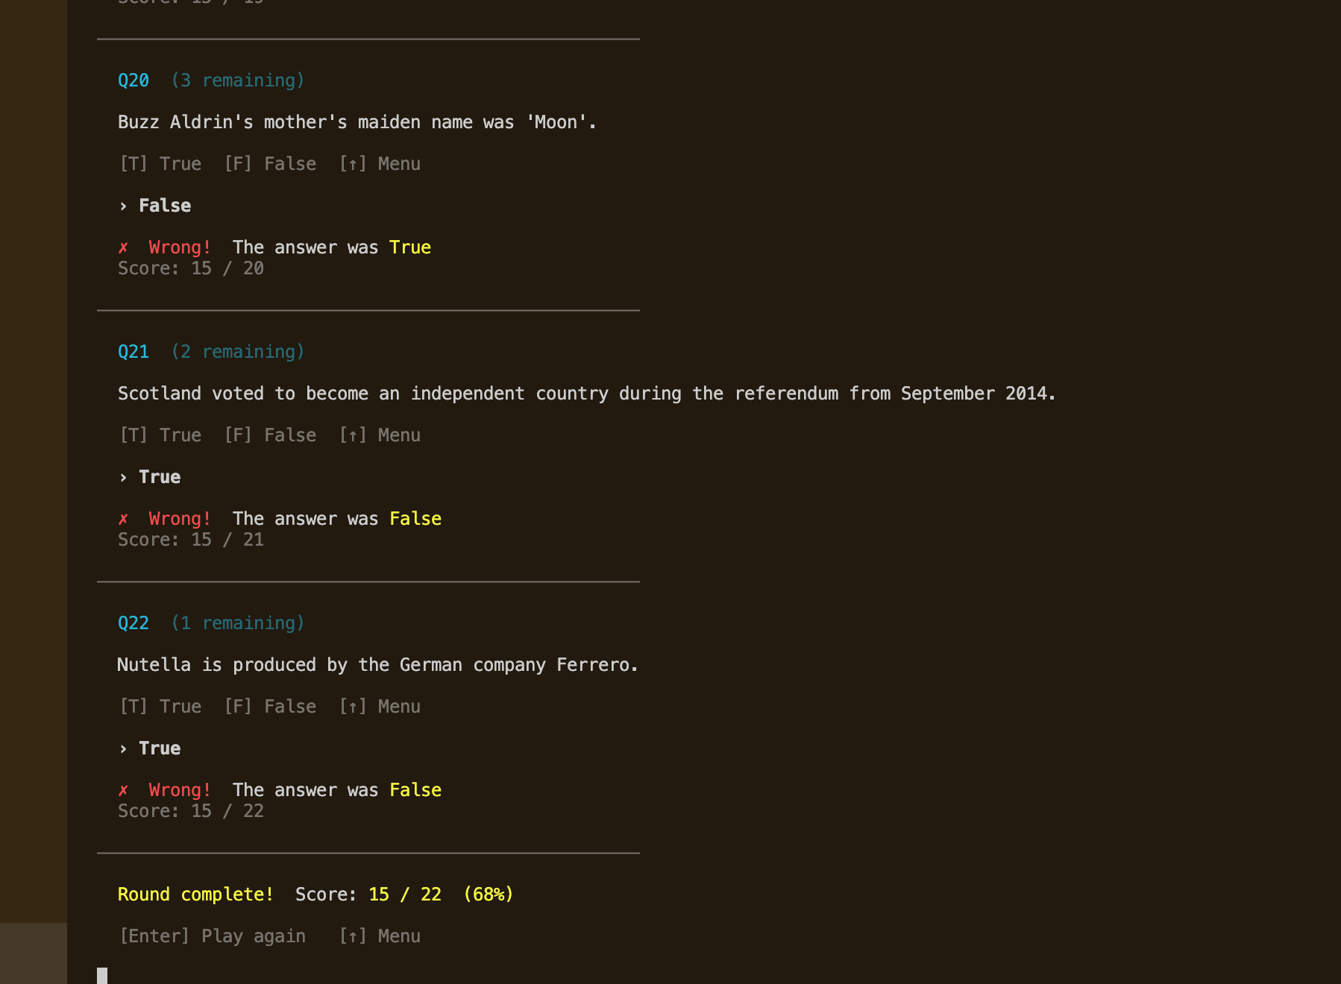
Task: Select [T] True under Q20
Action: [160, 164]
